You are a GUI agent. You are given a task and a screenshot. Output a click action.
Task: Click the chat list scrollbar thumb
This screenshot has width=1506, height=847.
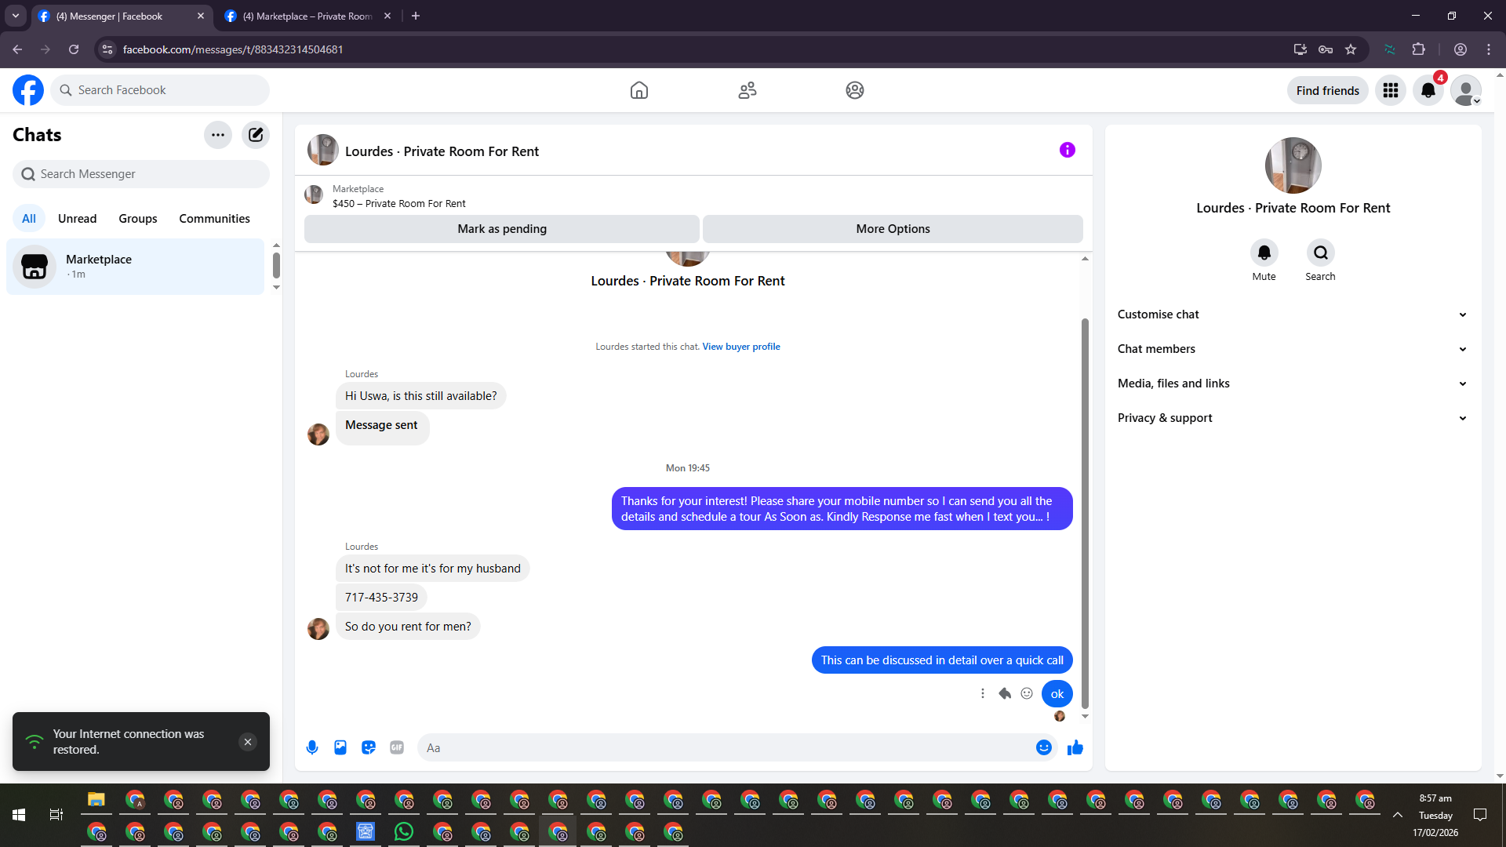[x=276, y=265]
